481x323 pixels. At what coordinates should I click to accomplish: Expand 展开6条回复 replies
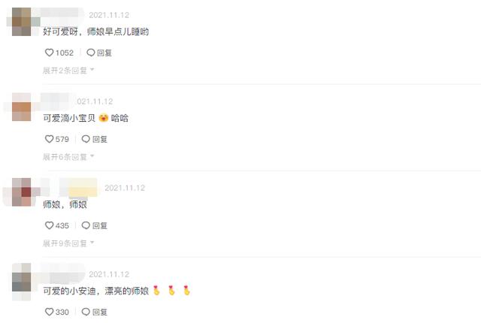click(x=68, y=157)
